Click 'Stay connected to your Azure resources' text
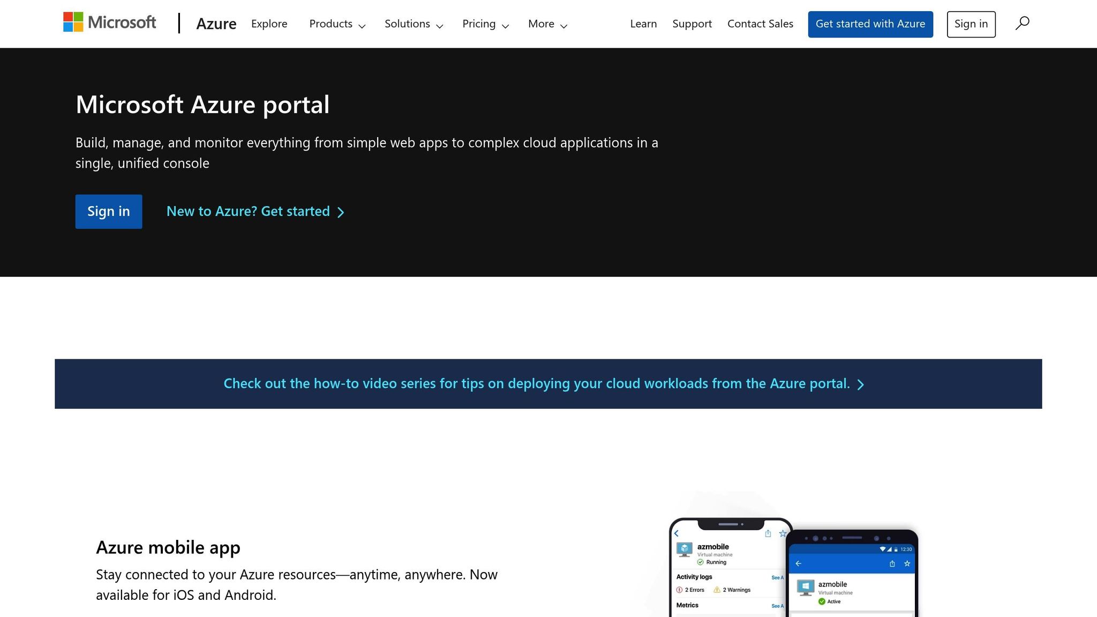Viewport: 1097px width, 617px height. pyautogui.click(x=297, y=585)
